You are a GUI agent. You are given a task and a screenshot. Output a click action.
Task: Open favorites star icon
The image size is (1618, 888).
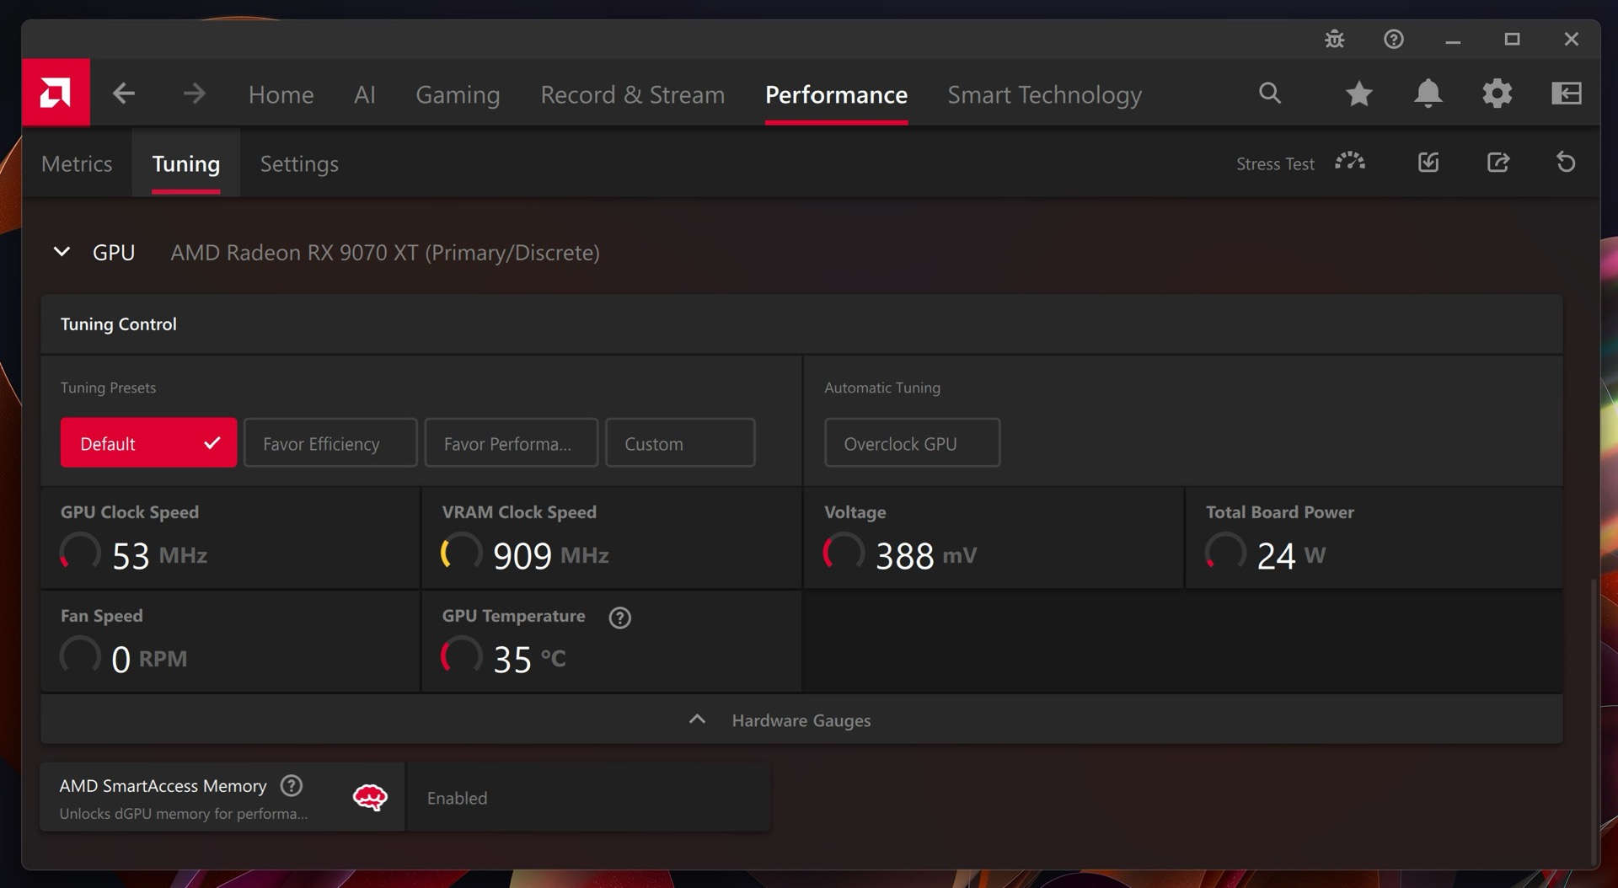(x=1358, y=94)
